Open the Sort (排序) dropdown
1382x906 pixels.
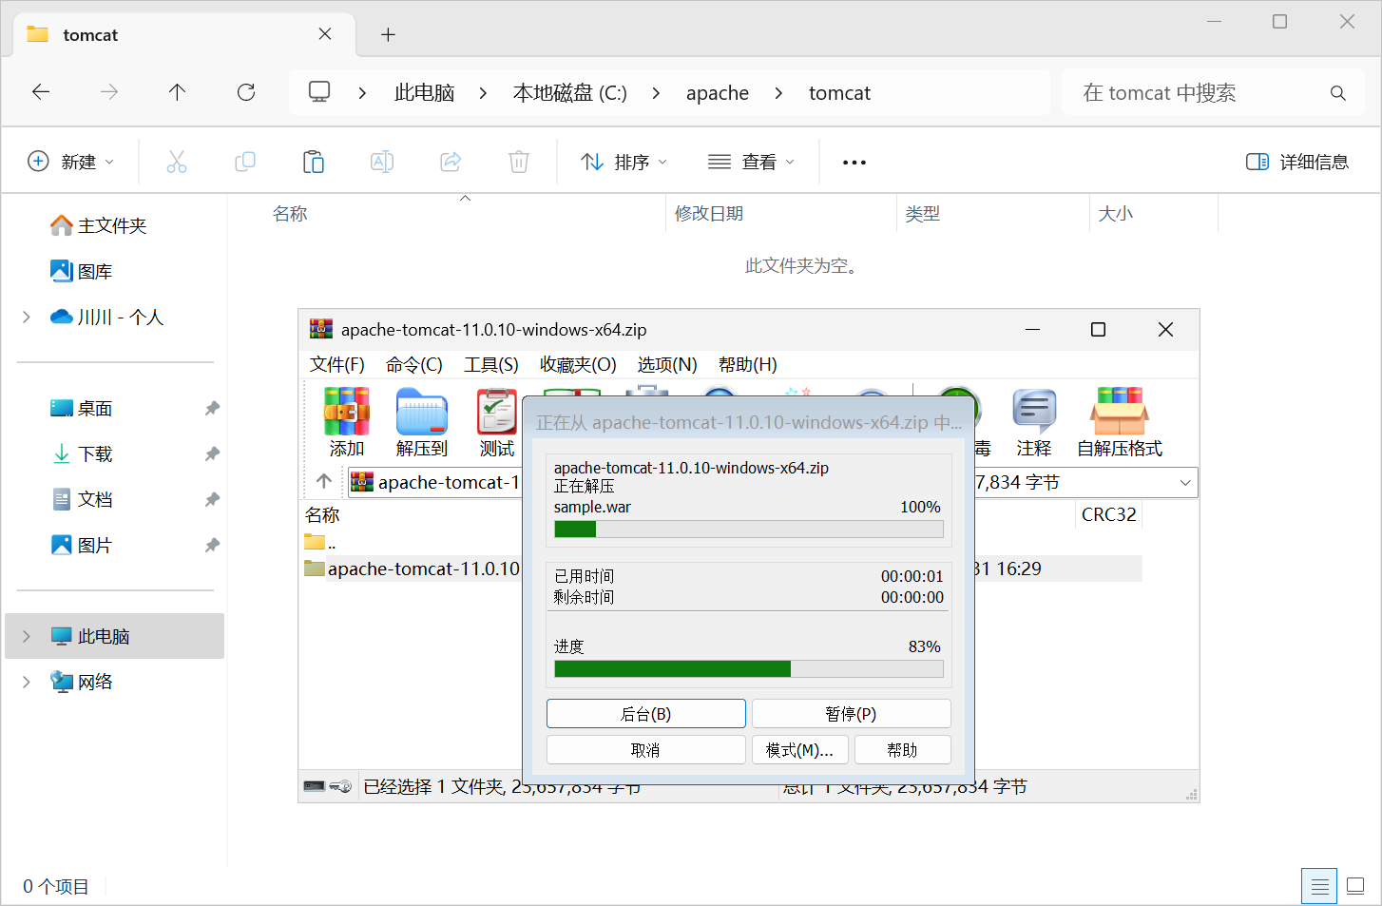click(624, 162)
